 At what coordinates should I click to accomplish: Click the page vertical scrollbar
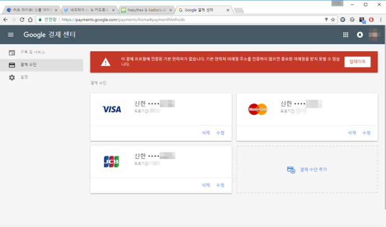coord(385,118)
